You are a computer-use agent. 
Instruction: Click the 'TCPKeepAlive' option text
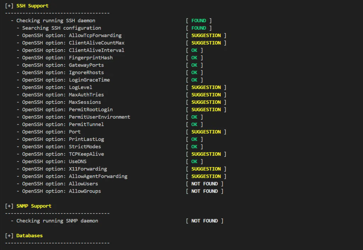86,154
